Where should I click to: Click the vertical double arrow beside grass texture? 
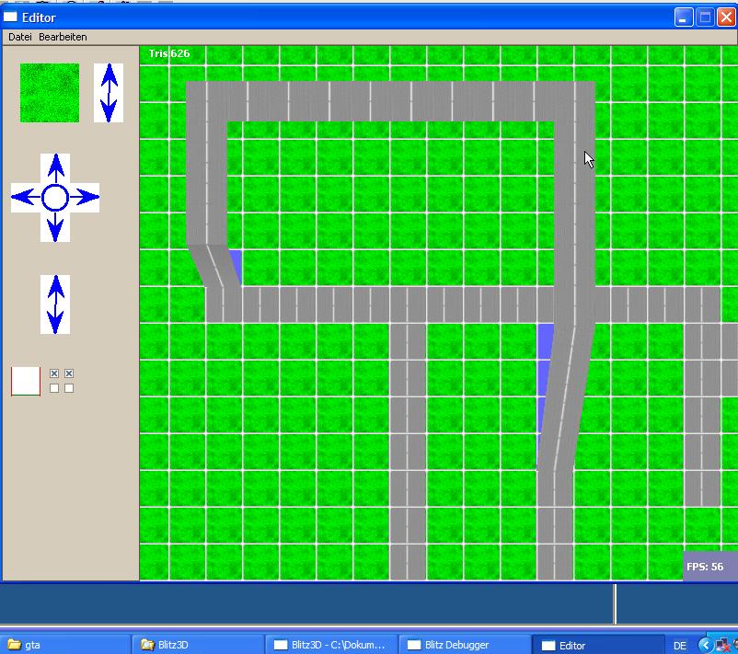coord(109,93)
